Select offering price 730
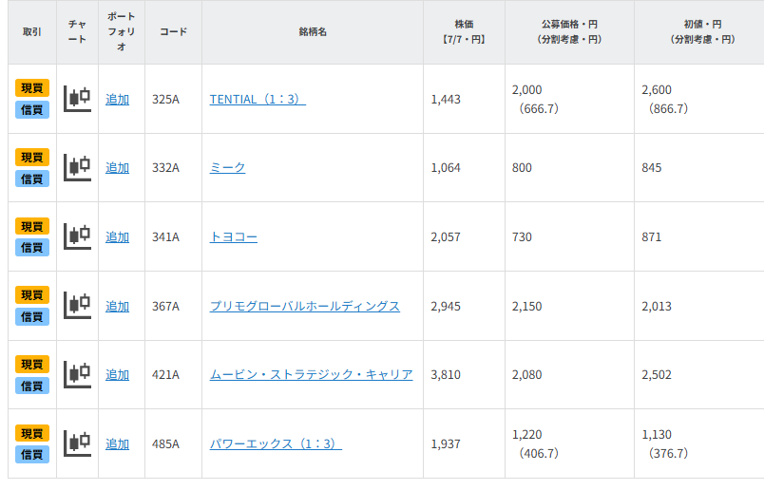 [x=522, y=237]
